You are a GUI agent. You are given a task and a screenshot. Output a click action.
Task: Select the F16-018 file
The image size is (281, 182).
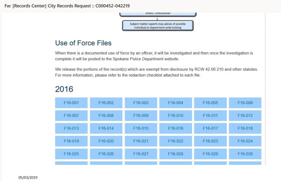[245, 128]
